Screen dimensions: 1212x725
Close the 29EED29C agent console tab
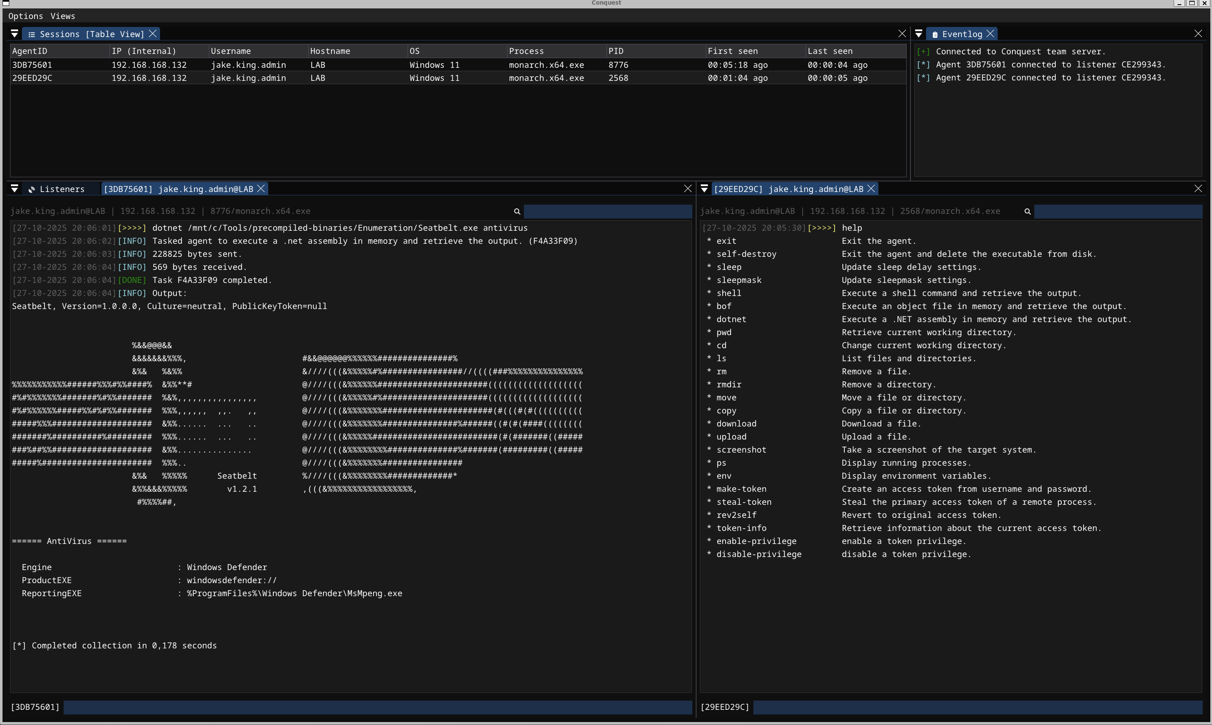pyautogui.click(x=871, y=189)
